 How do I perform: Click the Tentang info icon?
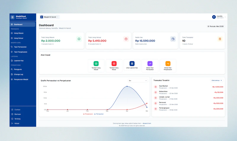[x=12, y=119]
